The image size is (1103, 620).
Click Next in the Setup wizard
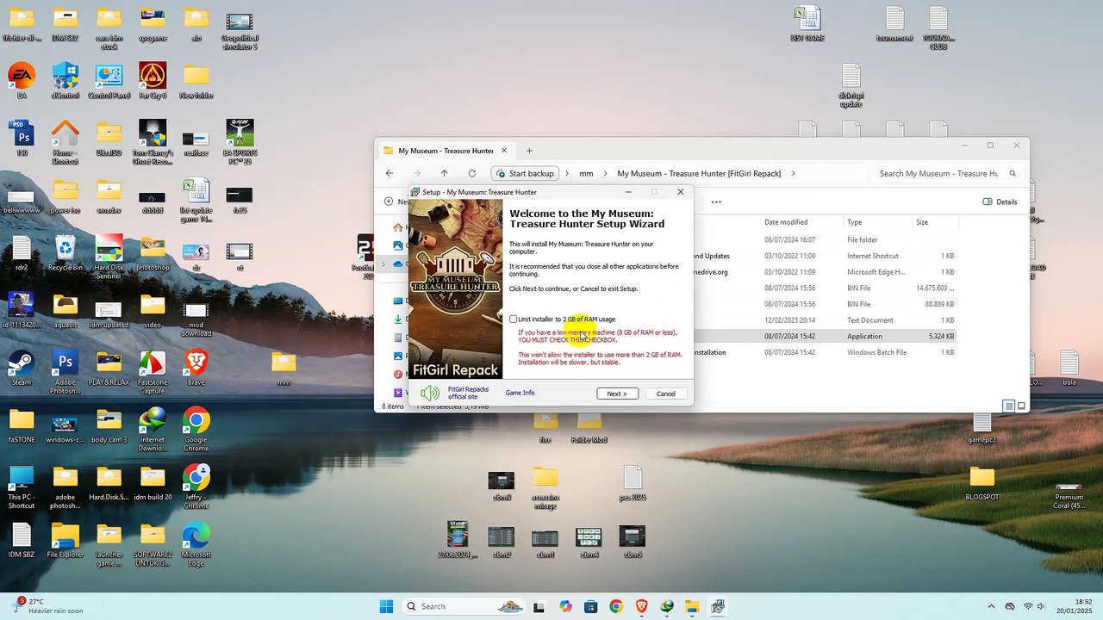click(x=617, y=394)
